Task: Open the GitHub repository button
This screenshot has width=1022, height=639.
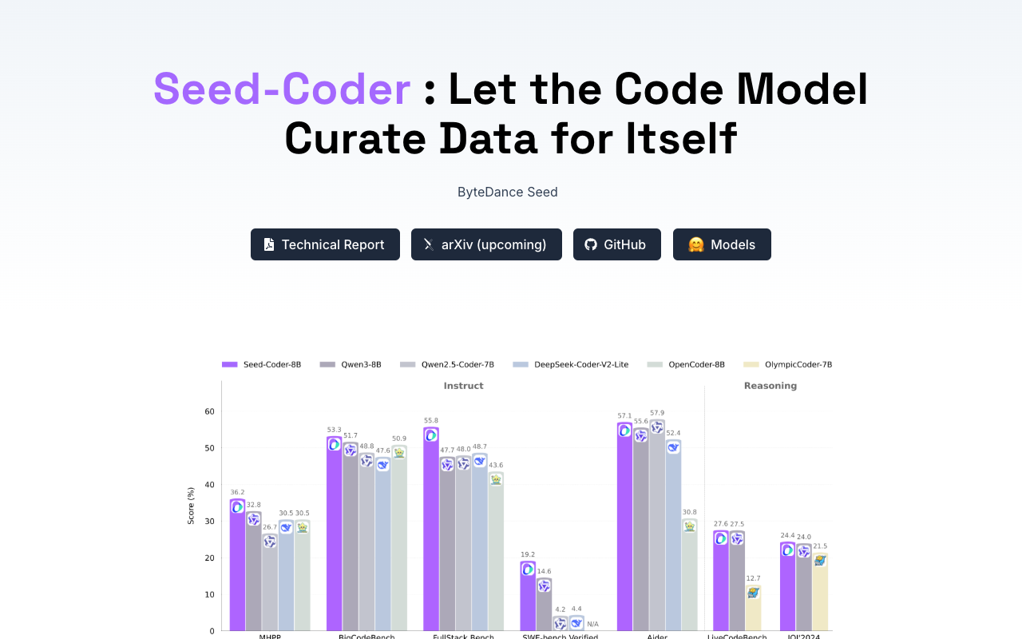Action: tap(617, 244)
